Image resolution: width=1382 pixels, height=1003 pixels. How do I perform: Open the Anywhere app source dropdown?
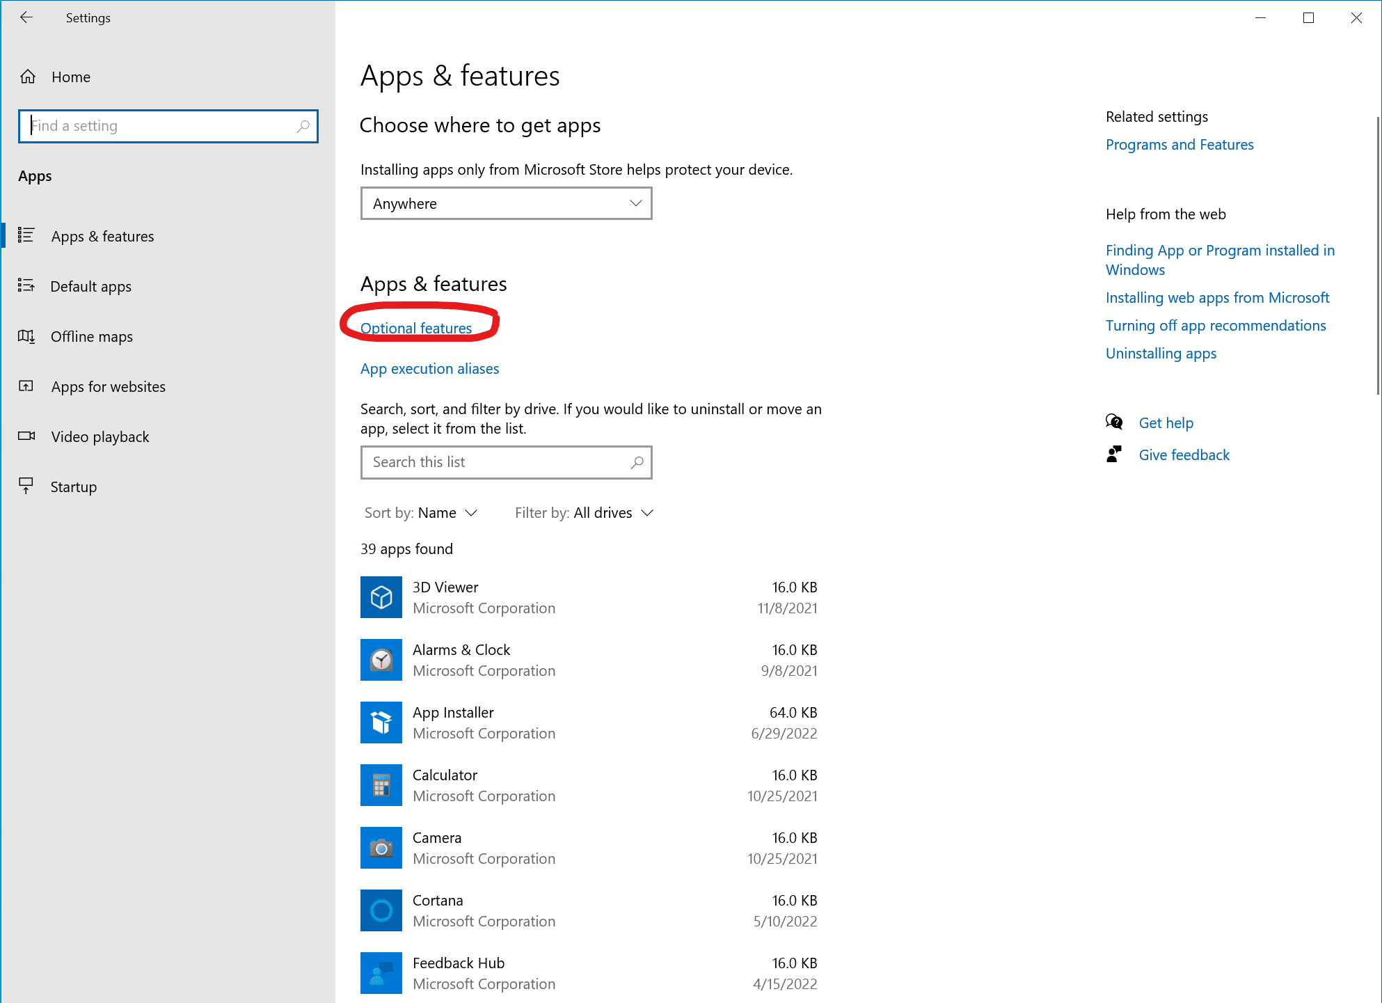click(x=506, y=203)
